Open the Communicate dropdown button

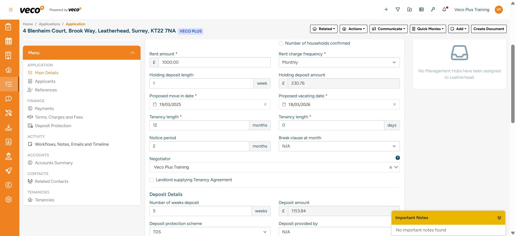[x=389, y=29]
